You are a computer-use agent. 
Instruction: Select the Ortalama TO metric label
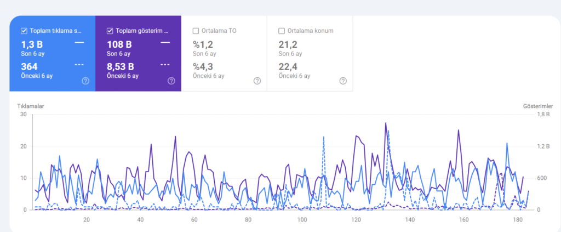(219, 31)
